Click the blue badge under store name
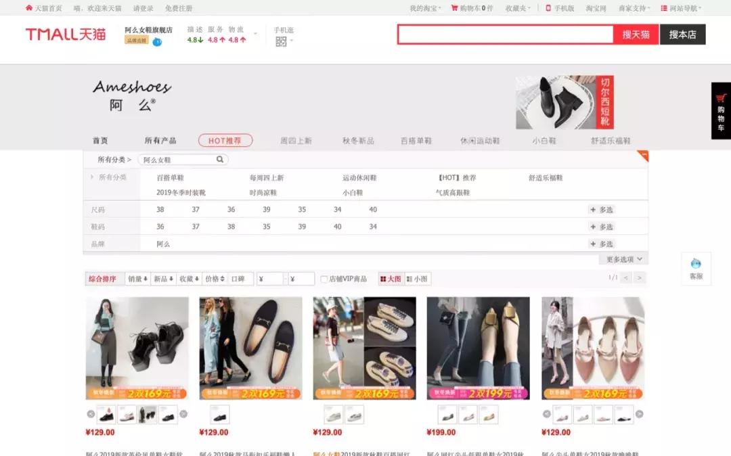This screenshot has width=731, height=456. point(158,42)
